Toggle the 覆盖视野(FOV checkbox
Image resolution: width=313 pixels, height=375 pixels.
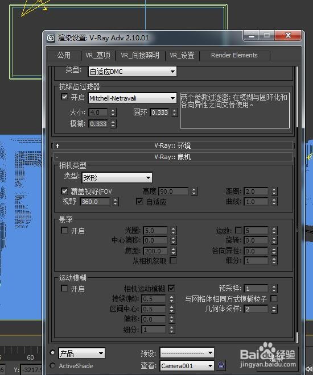(64, 191)
